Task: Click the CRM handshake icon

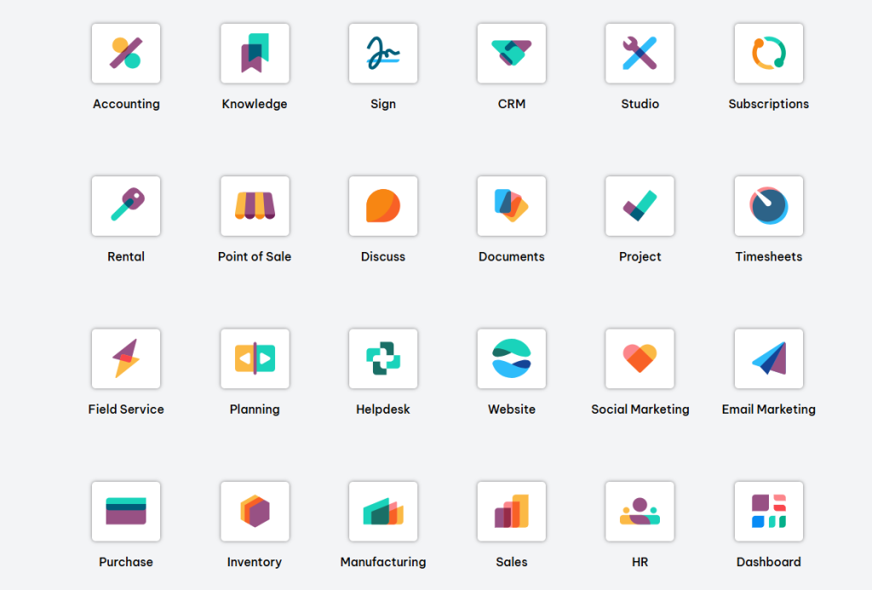Action: [512, 54]
